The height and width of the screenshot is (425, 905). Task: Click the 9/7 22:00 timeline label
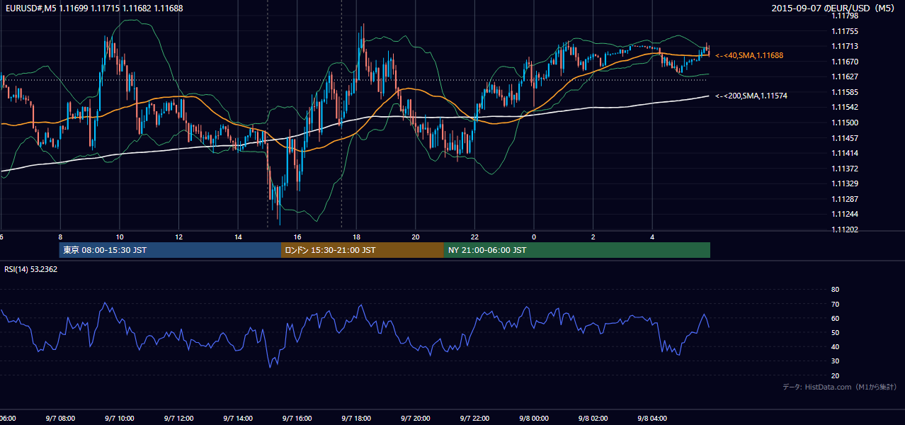(474, 419)
